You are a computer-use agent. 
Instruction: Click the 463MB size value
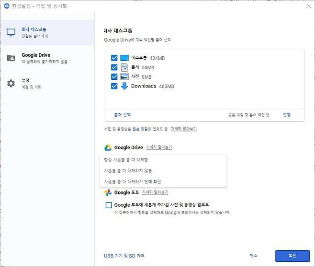click(167, 86)
